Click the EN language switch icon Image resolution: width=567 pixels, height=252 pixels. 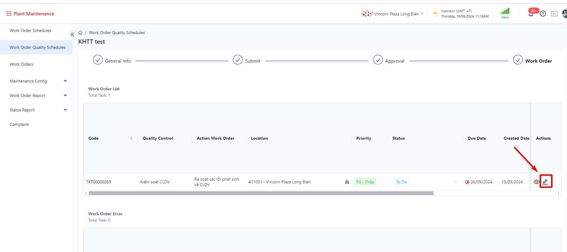(554, 14)
